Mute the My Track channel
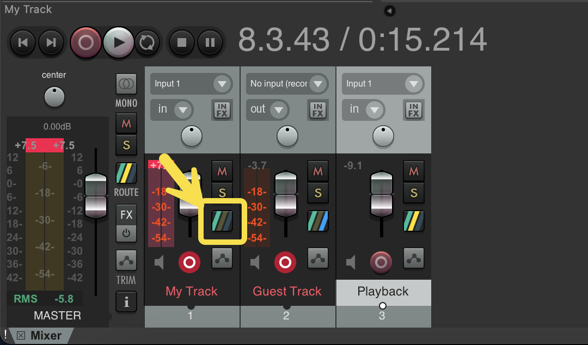 tap(222, 171)
